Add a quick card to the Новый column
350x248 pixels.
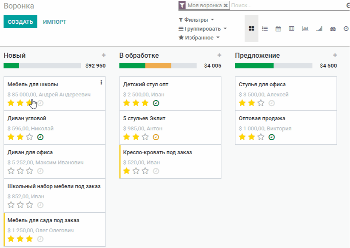[x=104, y=55]
